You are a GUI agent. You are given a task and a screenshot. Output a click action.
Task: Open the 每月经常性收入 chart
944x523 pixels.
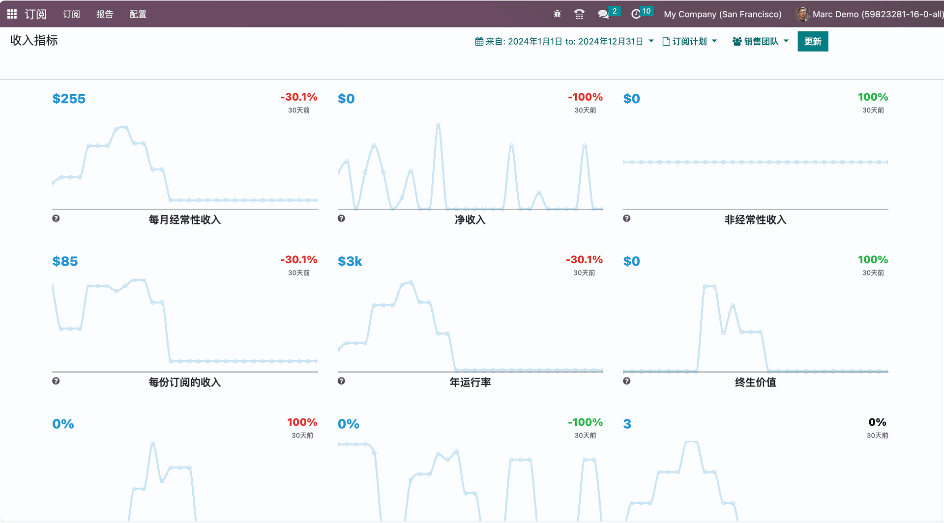point(184,167)
